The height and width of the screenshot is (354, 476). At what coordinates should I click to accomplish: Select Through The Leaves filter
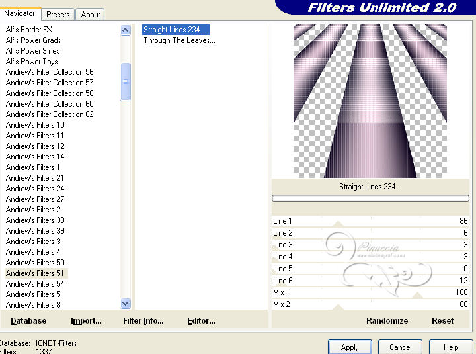point(179,40)
